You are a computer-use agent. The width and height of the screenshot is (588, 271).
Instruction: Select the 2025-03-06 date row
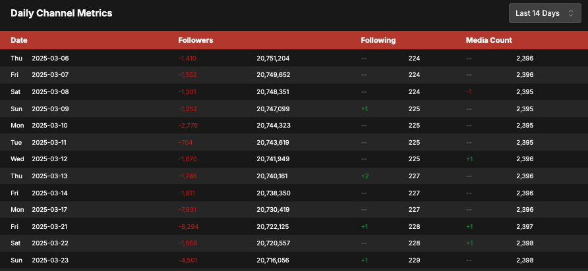point(294,58)
